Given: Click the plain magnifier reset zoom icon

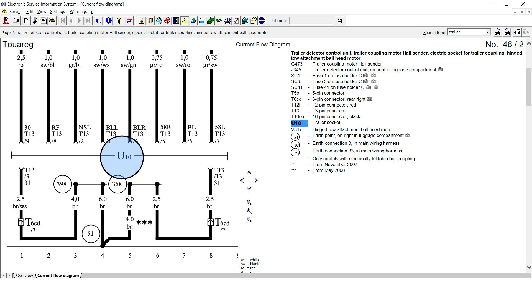Looking at the screenshot, I should [249, 203].
